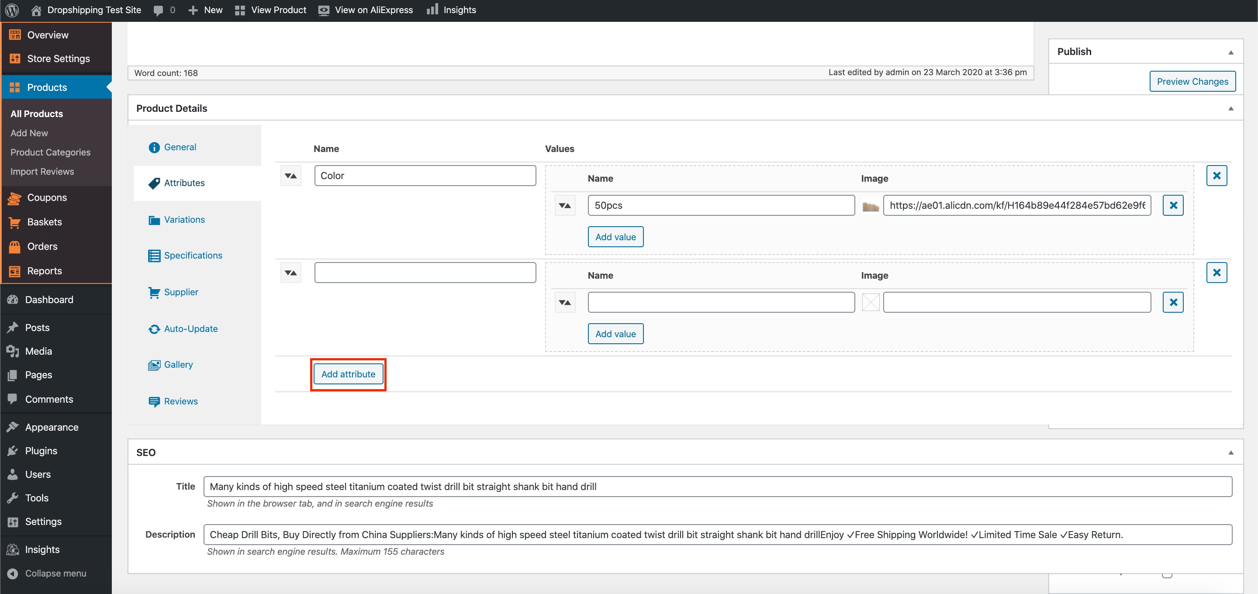Click reorder arrows beside Color attribute
The image size is (1258, 594).
(x=290, y=176)
